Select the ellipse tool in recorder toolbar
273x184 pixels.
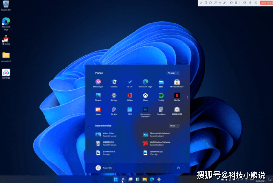(210, 3)
